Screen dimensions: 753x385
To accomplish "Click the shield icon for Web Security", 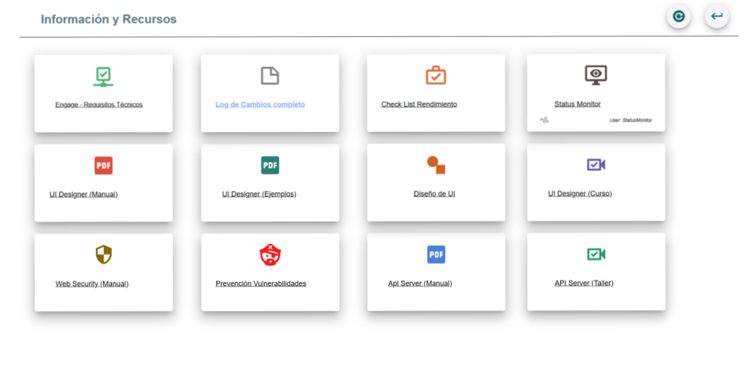I will [x=104, y=254].
